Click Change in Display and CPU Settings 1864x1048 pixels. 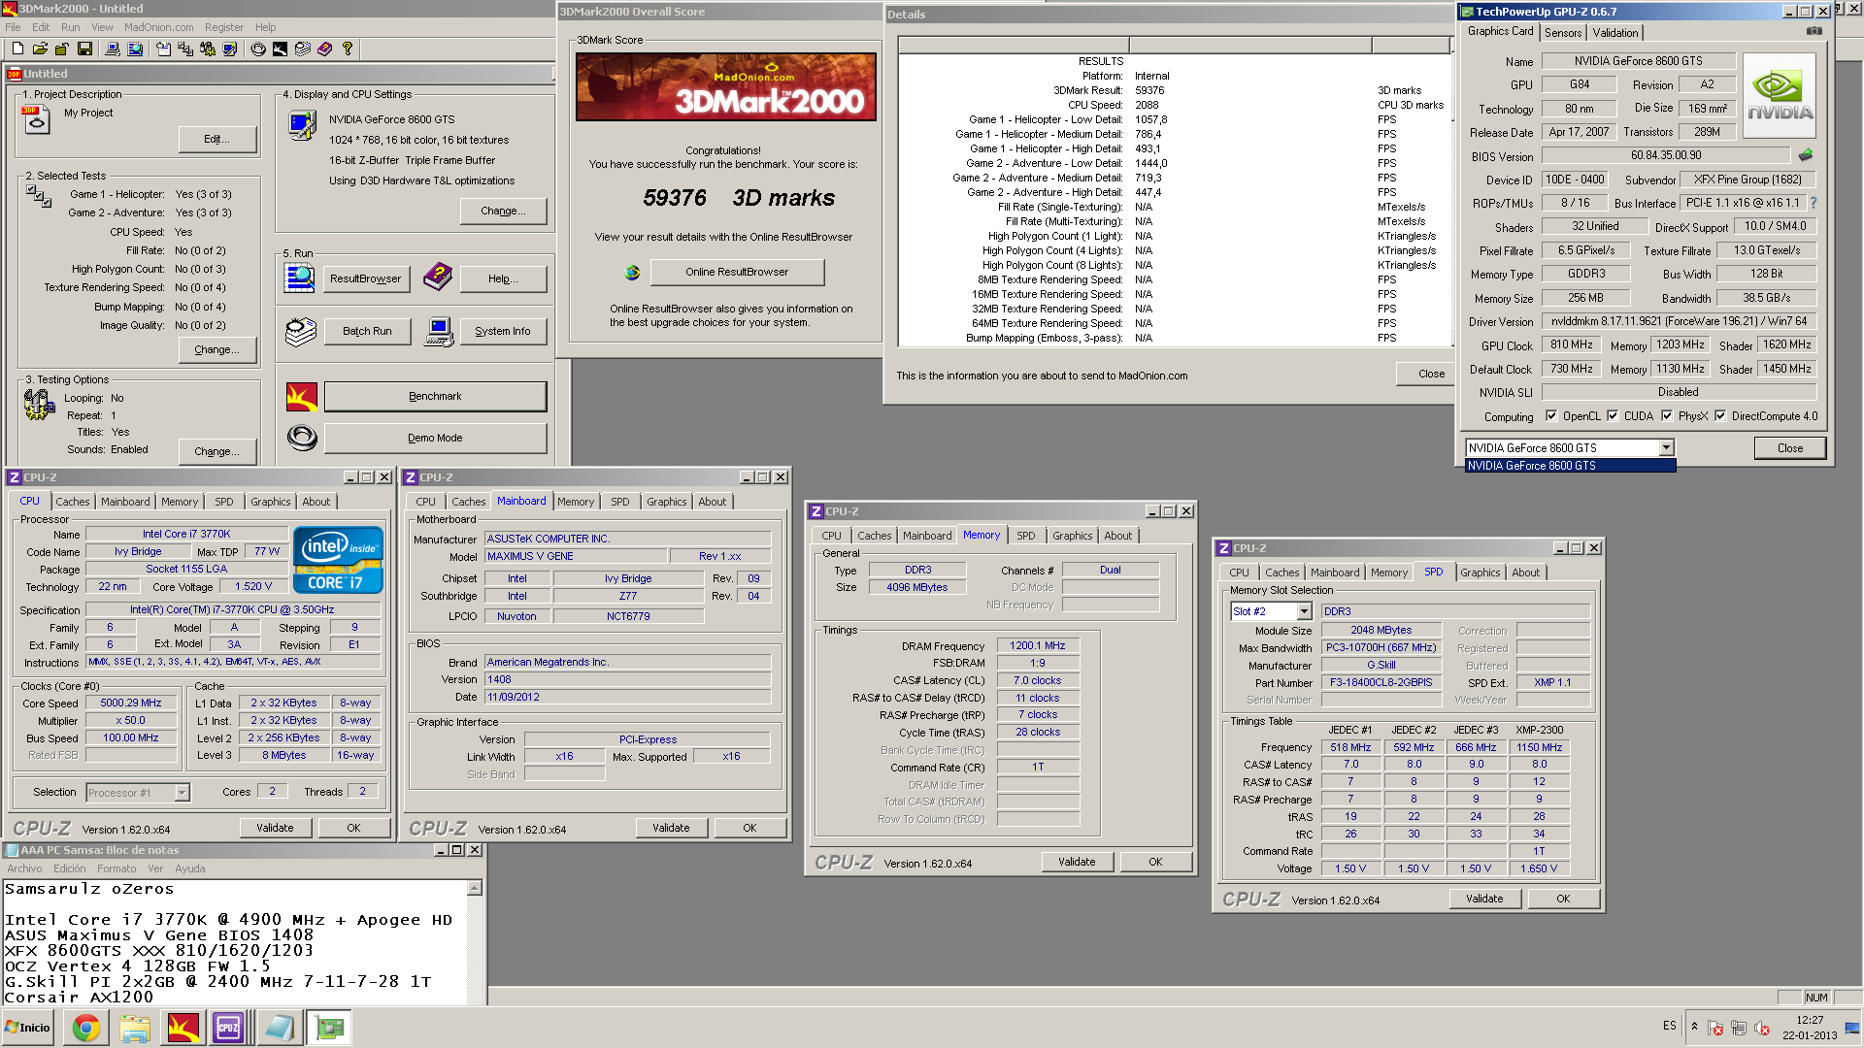click(x=503, y=211)
